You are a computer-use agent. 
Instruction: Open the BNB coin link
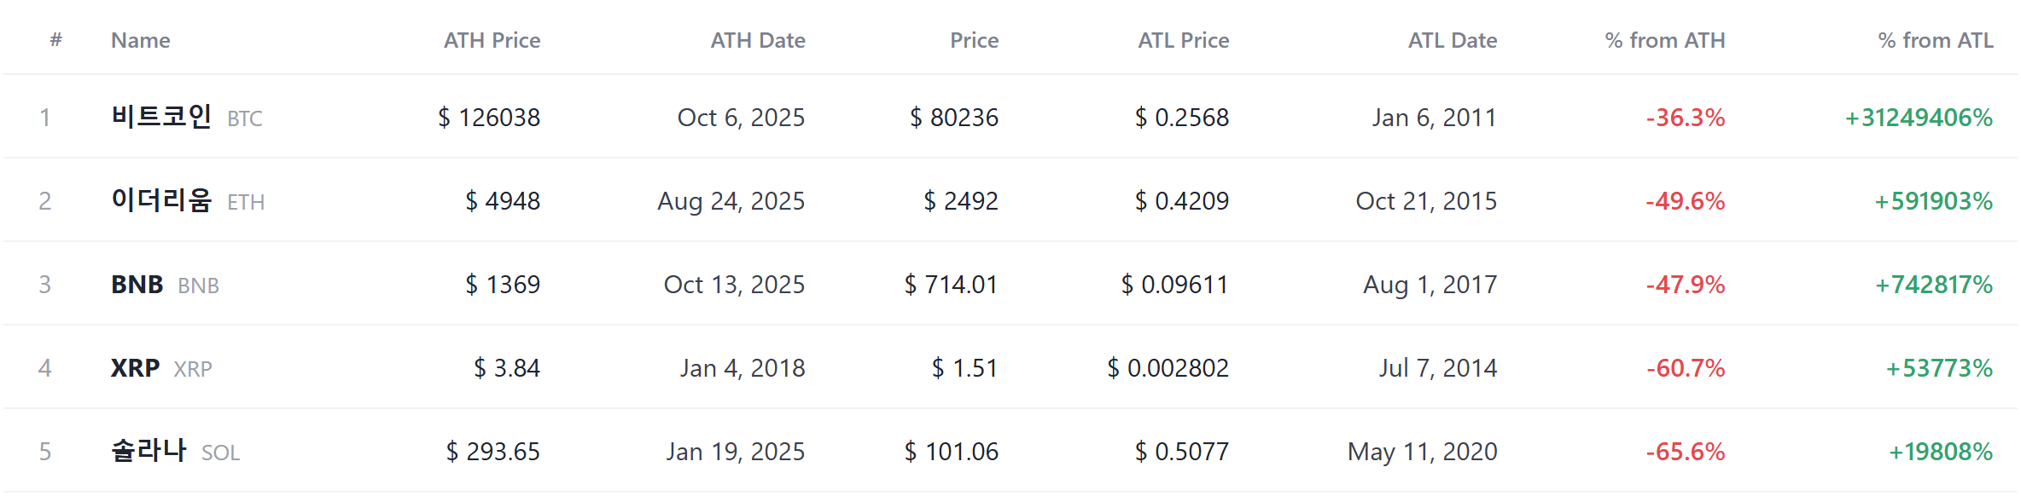165,285
